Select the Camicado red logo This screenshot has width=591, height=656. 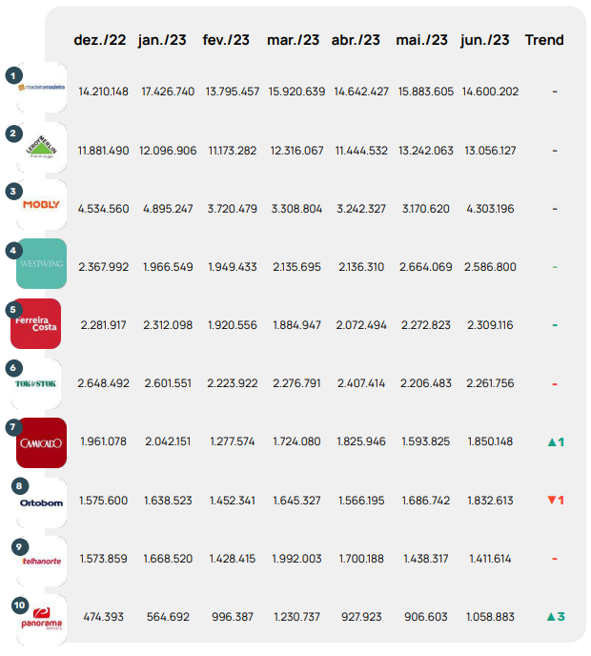point(42,442)
